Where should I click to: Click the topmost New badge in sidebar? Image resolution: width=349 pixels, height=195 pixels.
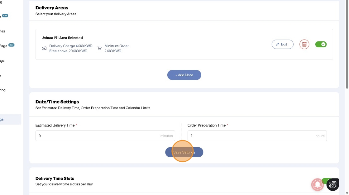(5, 16)
